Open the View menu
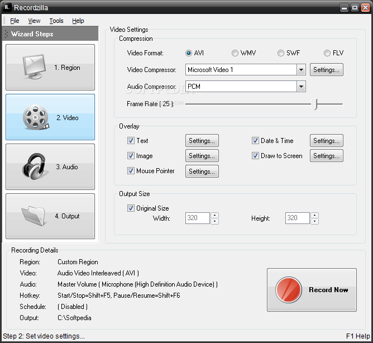The height and width of the screenshot is (343, 373). coord(34,21)
